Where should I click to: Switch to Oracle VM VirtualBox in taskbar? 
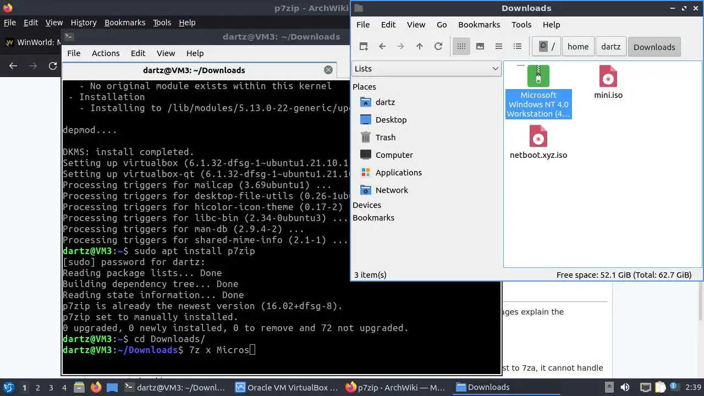point(287,388)
